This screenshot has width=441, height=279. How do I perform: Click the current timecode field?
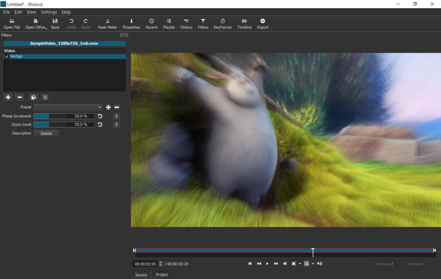tap(146, 264)
